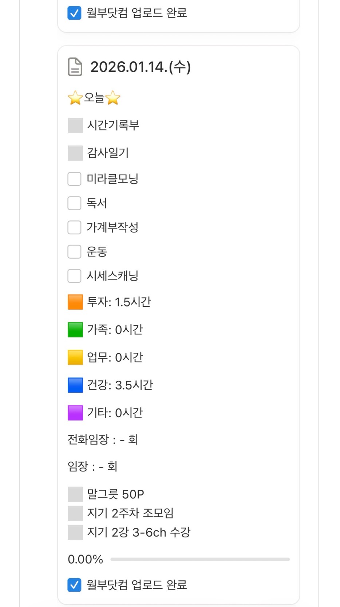340x607 pixels.
Task: Click the gray square beside 시간기록부
Action: point(75,125)
